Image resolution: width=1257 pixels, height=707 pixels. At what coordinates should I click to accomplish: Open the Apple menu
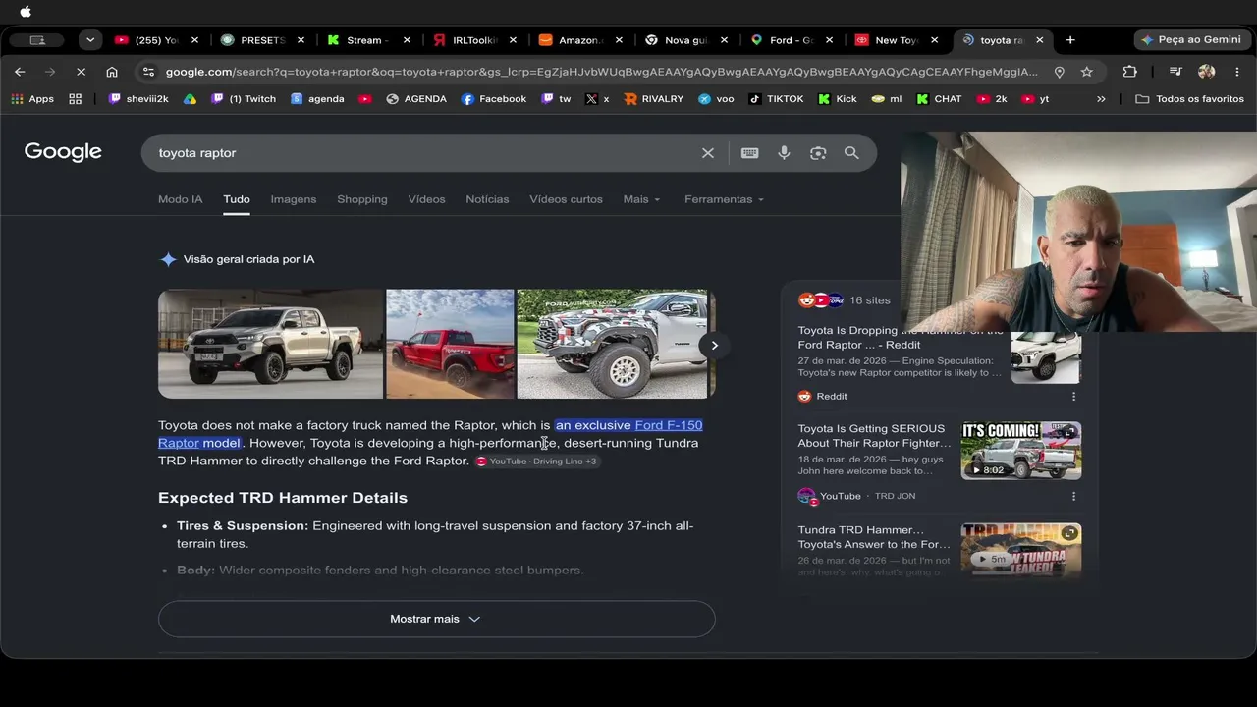26,12
